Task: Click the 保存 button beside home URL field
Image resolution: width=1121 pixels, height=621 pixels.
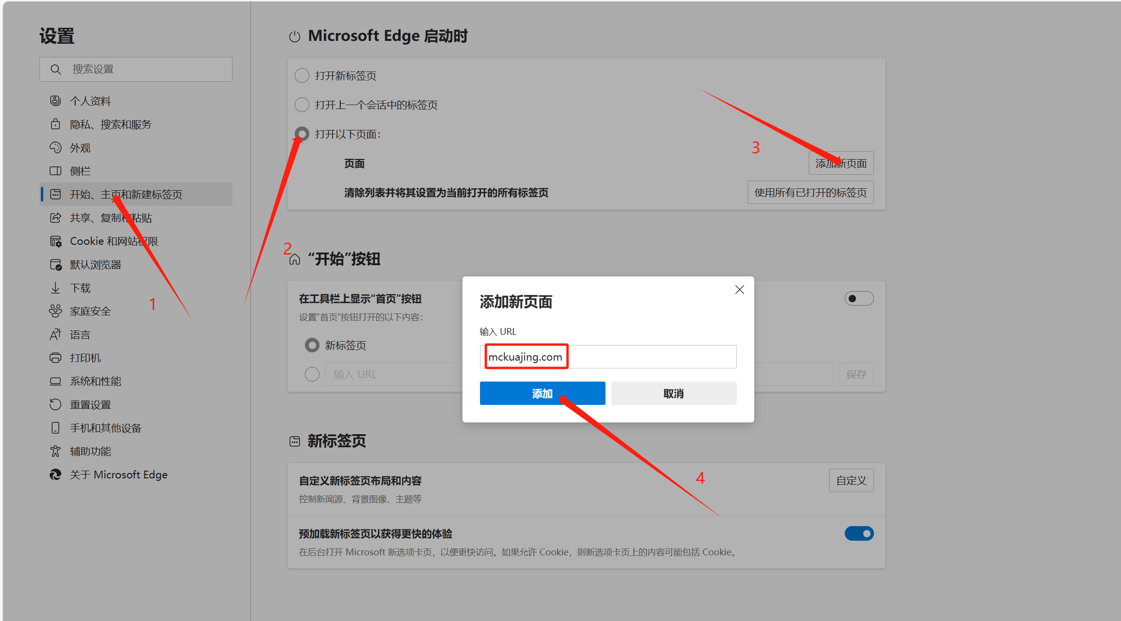Action: [x=856, y=374]
